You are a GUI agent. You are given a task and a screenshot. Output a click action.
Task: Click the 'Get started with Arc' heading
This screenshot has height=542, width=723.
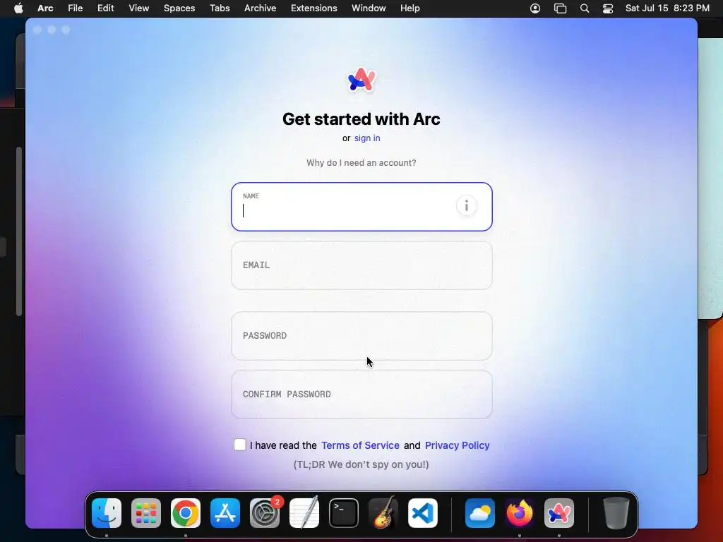361,119
